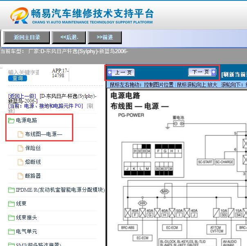This screenshot has height=246, width=247.
Task: Go back with <<后退 button
Action: click(x=69, y=38)
